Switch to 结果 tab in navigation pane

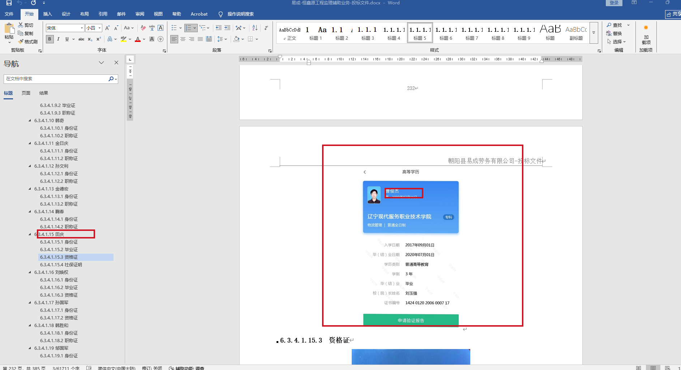click(x=44, y=93)
